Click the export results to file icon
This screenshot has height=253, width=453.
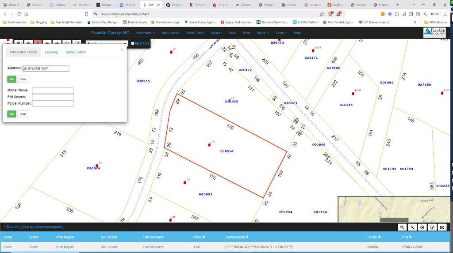[x=432, y=227]
